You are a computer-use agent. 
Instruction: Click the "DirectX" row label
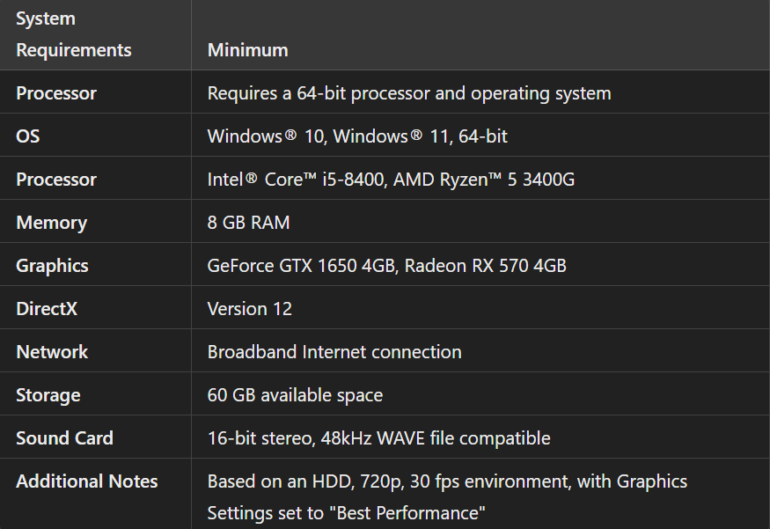[x=48, y=309]
